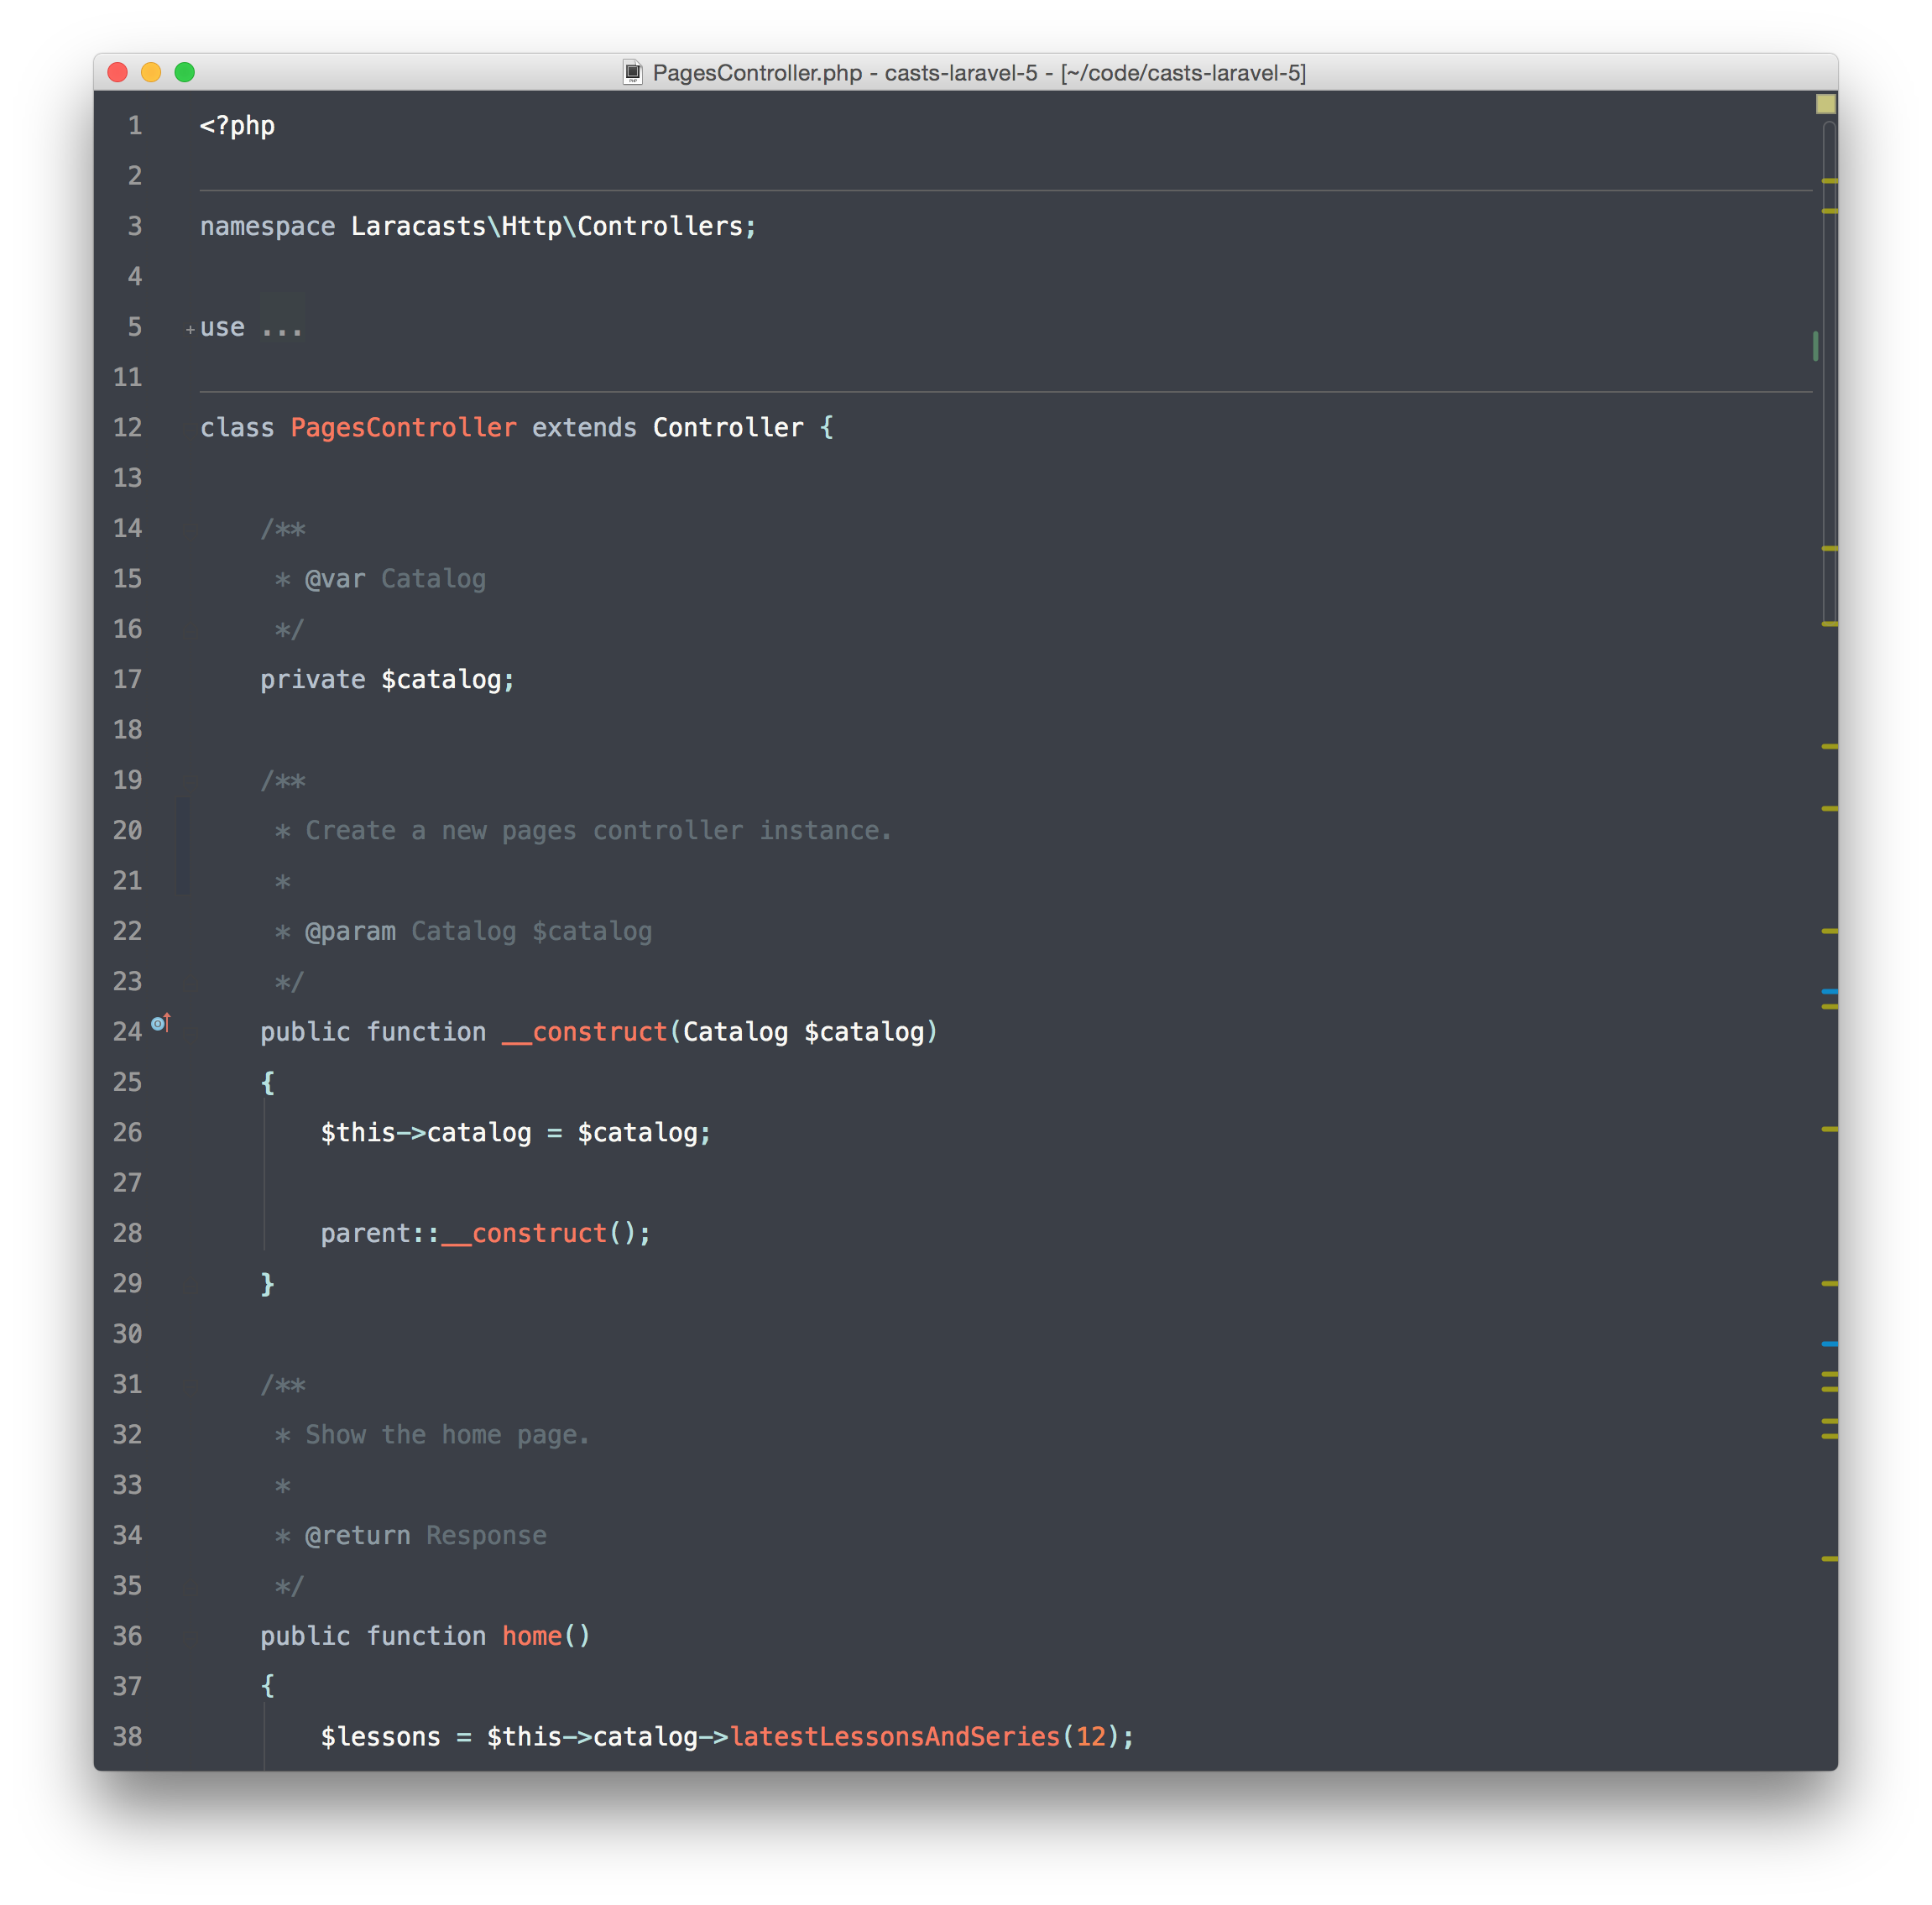Click the PagesController class name

(x=403, y=428)
